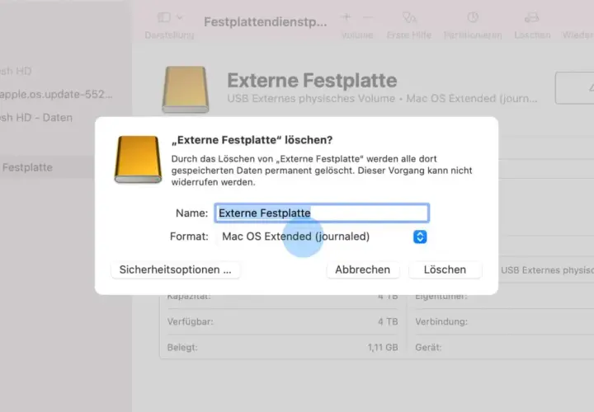Click the external drive icon in the dialog
The image size is (594, 412).
pos(139,159)
